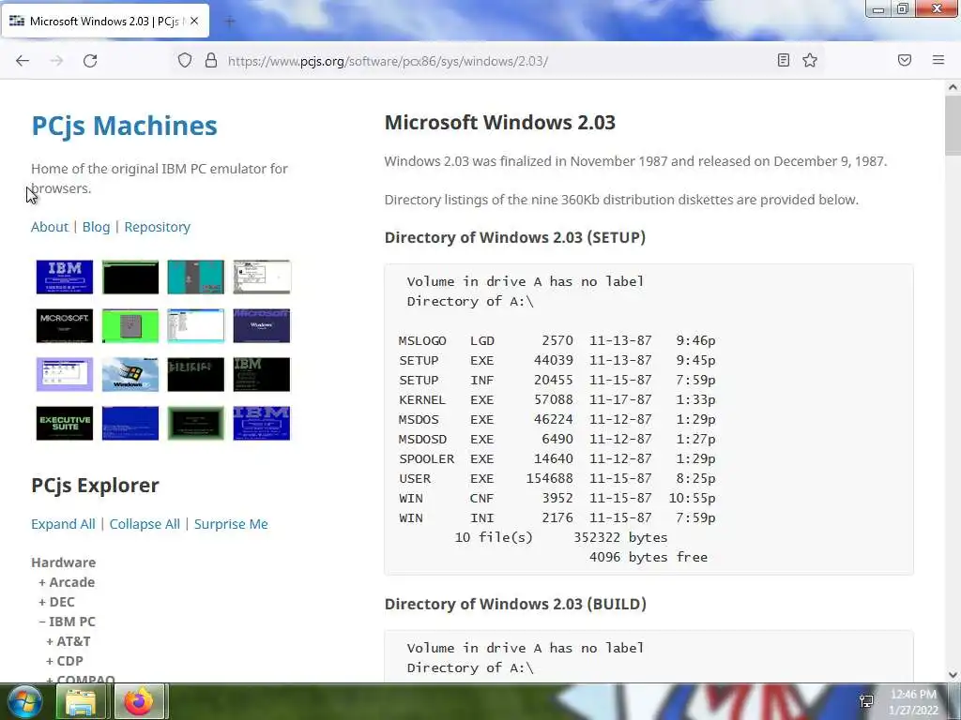The width and height of the screenshot is (961, 720).
Task: Click the MSLOGO LGD row in listing
Action: click(557, 340)
